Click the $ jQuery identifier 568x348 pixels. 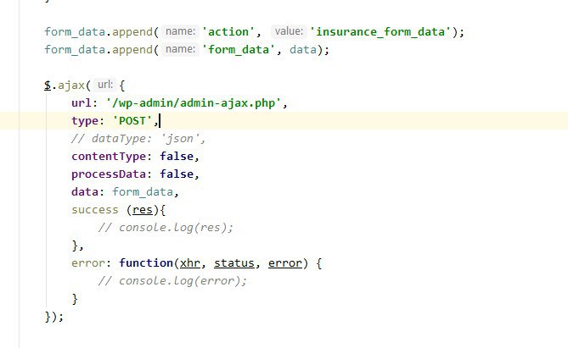(x=48, y=86)
